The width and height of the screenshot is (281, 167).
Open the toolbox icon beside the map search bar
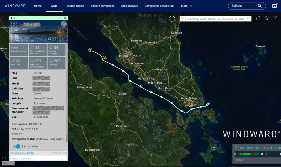[x=259, y=18]
